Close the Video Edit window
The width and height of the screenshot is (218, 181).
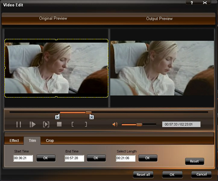tap(205, 3)
